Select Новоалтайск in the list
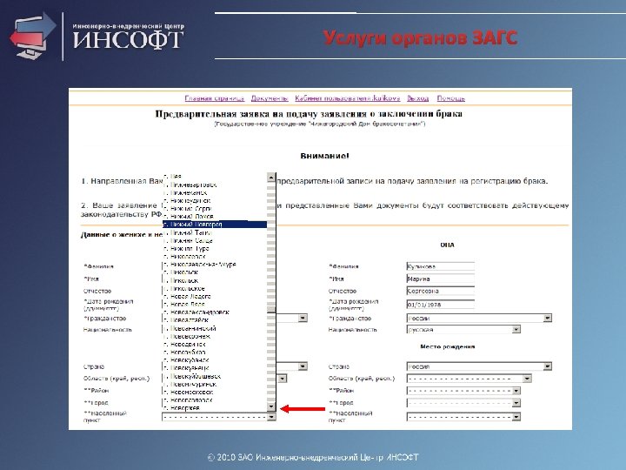The image size is (626, 470). (x=215, y=320)
